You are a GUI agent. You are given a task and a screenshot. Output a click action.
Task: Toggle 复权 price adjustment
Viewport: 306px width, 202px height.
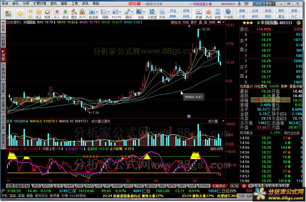[x=194, y=22]
